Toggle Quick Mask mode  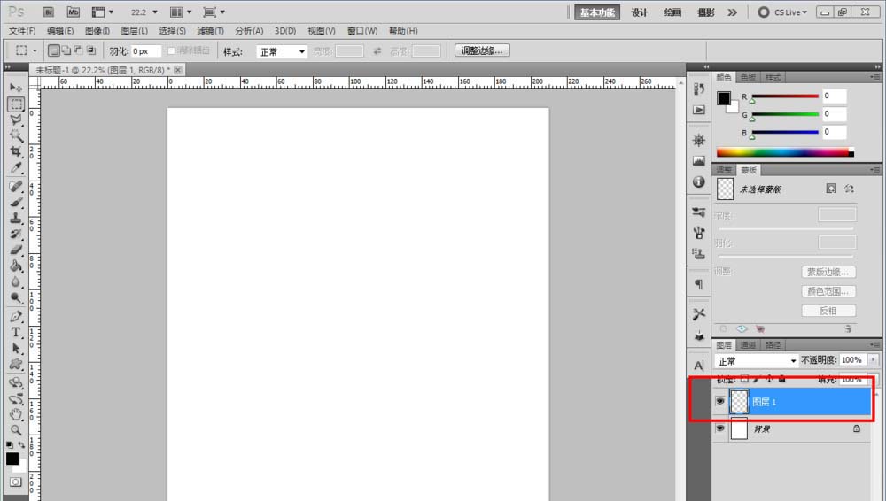coord(15,482)
